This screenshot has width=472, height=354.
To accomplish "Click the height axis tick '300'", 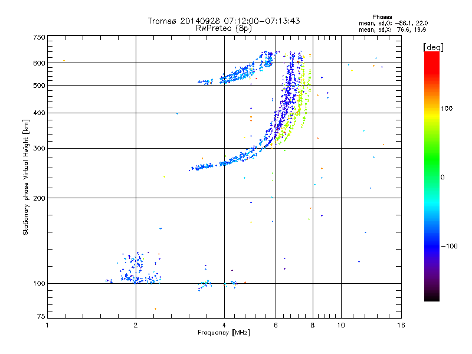I will (x=39, y=149).
